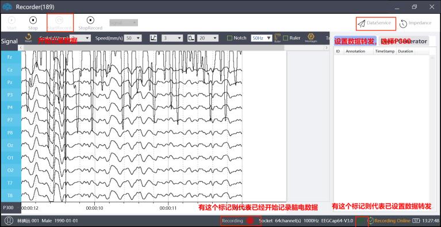
Task: Open the Impedance check icon
Action: click(x=403, y=24)
